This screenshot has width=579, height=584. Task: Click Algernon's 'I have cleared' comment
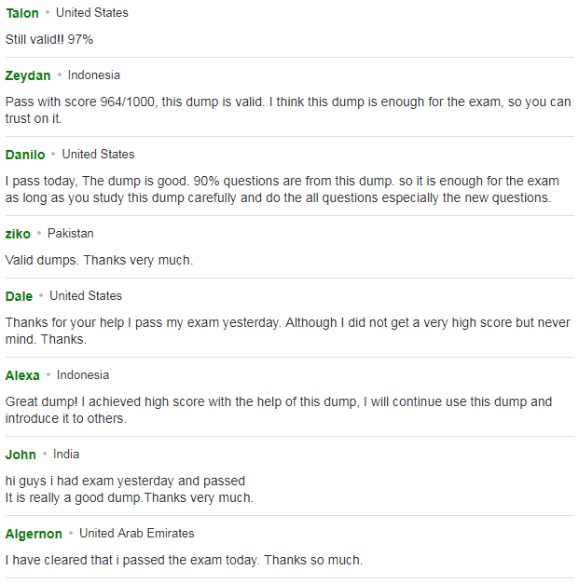(185, 560)
